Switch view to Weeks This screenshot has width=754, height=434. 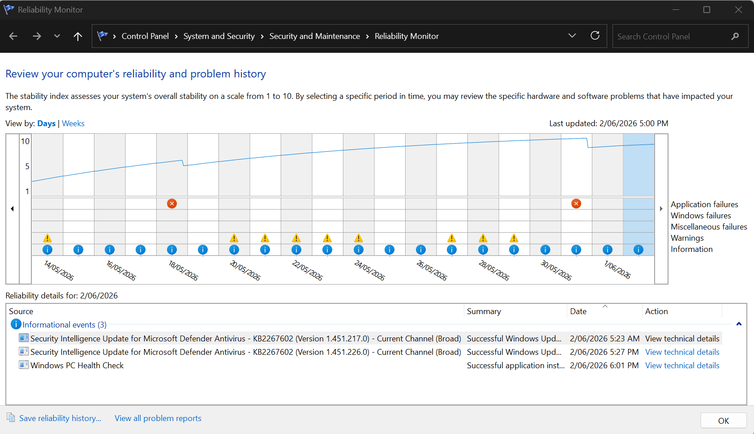(73, 123)
